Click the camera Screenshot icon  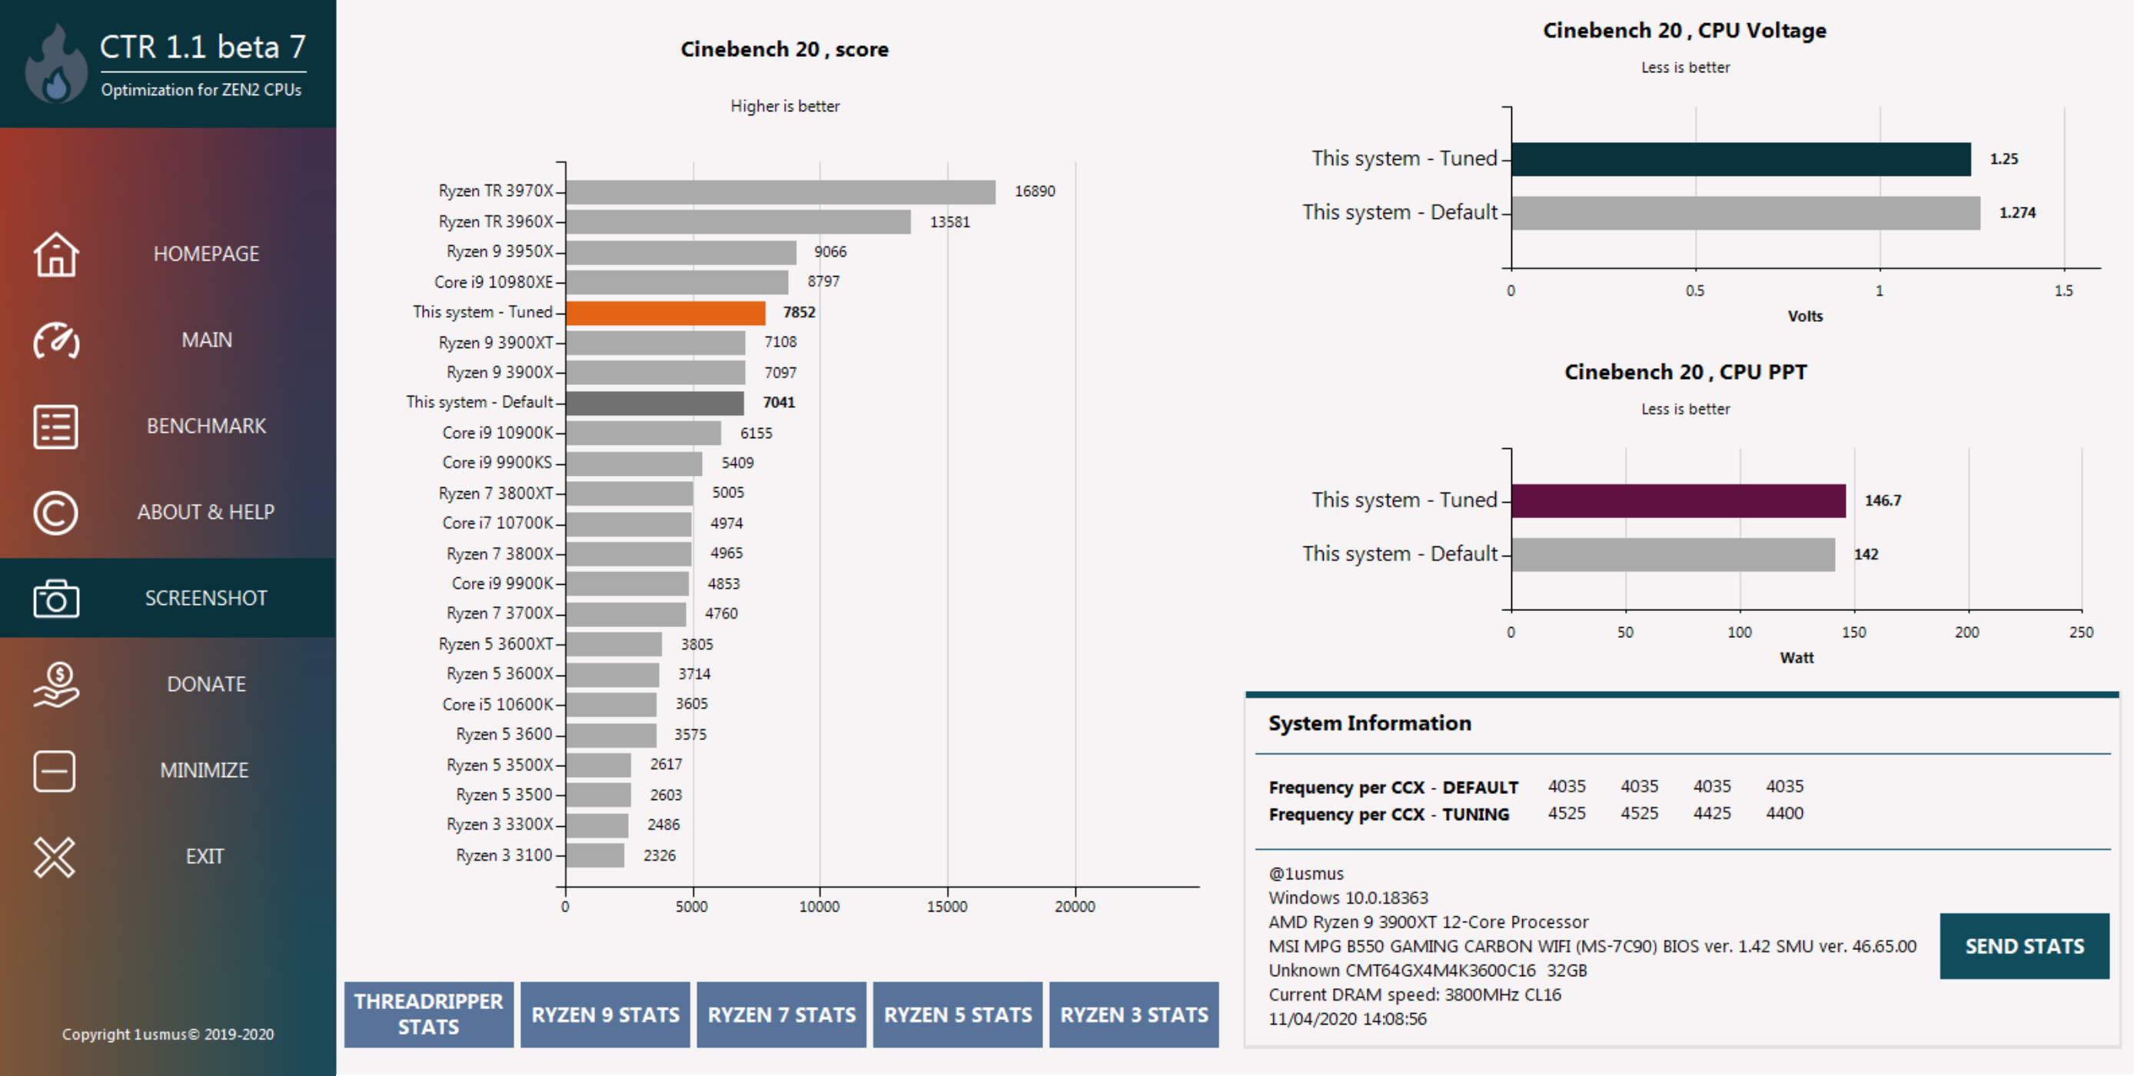coord(55,598)
